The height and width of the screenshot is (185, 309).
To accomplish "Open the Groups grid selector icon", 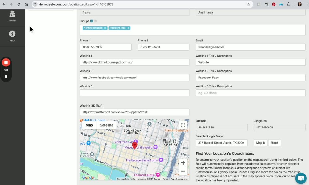I will point(92,21).
